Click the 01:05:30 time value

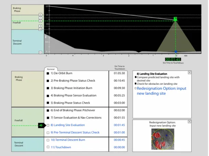119,73
